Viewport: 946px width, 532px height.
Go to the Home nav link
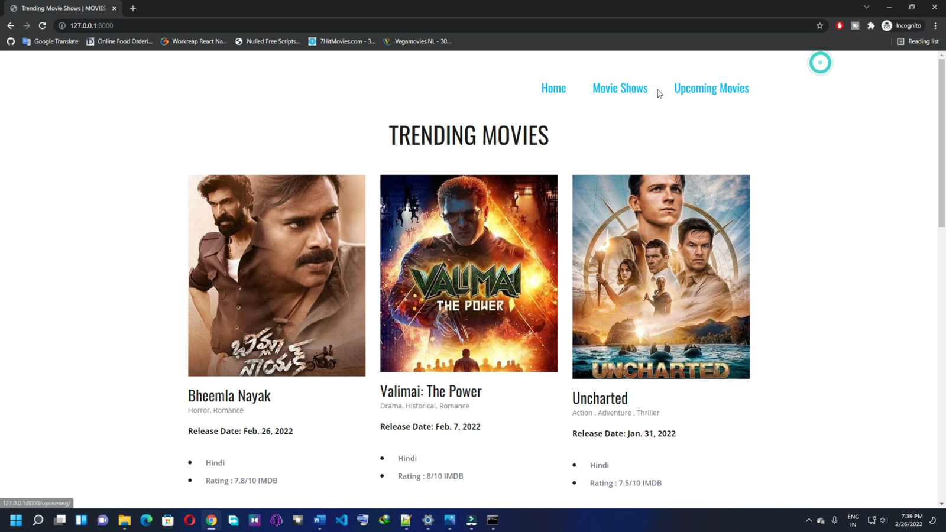[x=553, y=88]
